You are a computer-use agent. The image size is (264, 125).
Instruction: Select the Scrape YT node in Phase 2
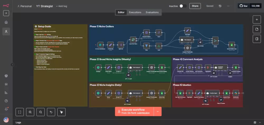coord(119,68)
